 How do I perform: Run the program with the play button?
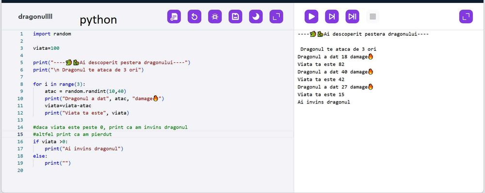click(311, 16)
